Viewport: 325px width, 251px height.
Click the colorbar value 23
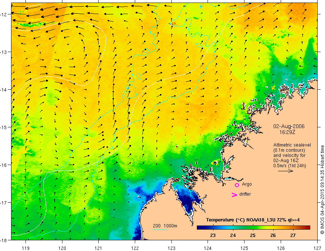(x=213, y=235)
